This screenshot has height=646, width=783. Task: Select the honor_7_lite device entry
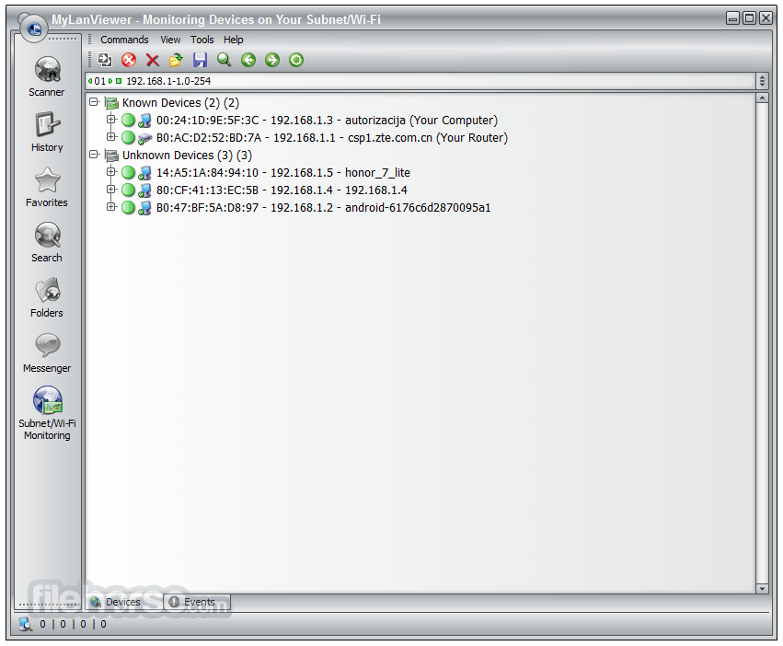tap(283, 173)
